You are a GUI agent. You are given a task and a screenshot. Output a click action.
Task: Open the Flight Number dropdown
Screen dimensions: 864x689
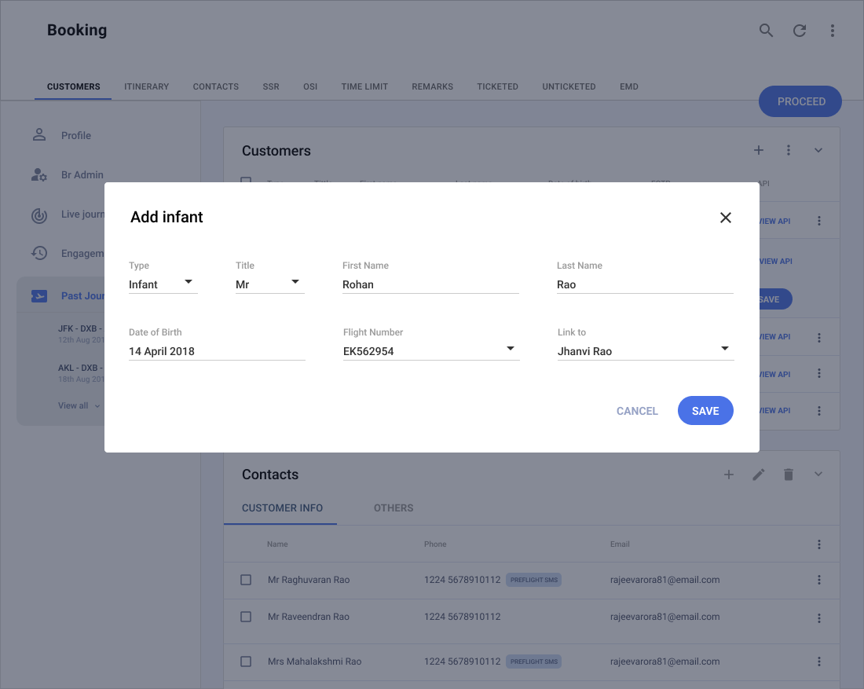[x=431, y=351]
